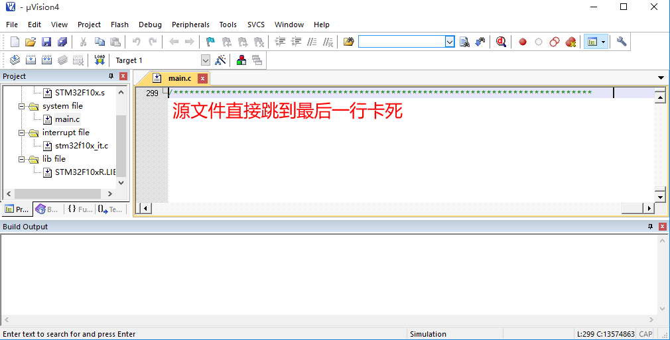670x340 pixels.
Task: Open Find in Files
Action: pyautogui.click(x=349, y=42)
